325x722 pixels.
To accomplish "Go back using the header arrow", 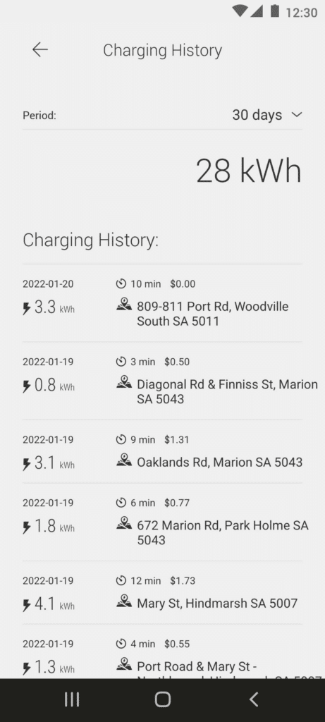I will pyautogui.click(x=40, y=50).
